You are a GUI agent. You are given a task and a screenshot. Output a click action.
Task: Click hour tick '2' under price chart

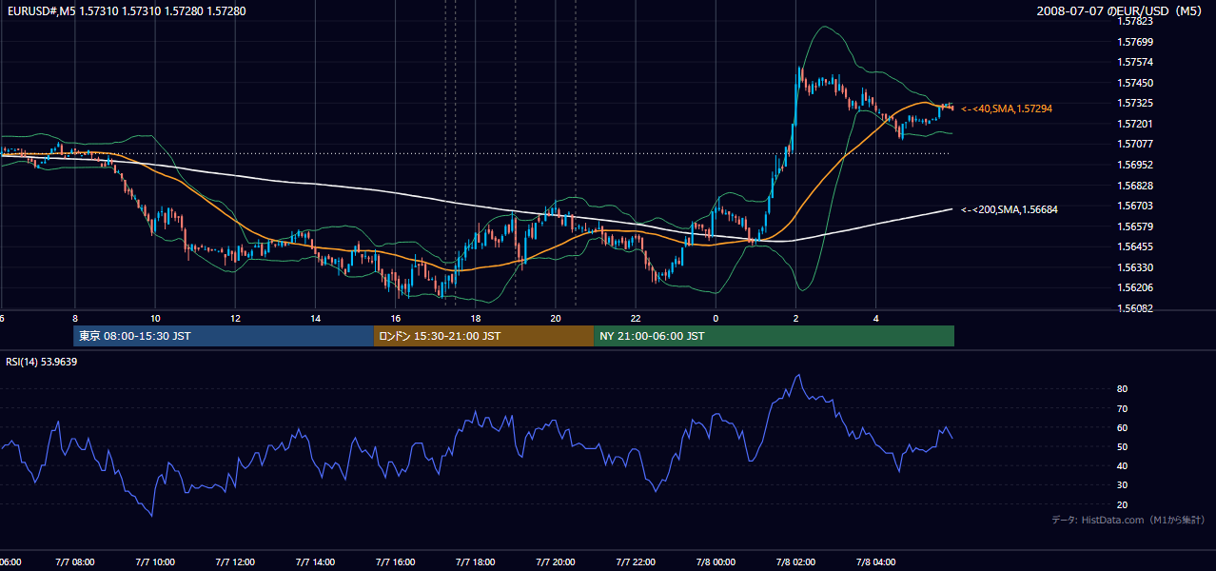click(795, 318)
